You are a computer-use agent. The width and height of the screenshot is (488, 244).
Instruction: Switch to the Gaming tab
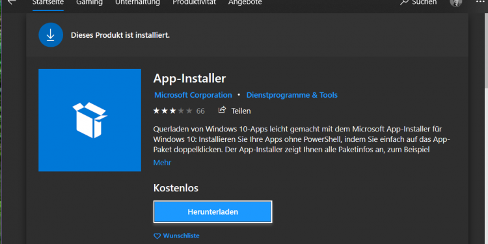point(89,3)
